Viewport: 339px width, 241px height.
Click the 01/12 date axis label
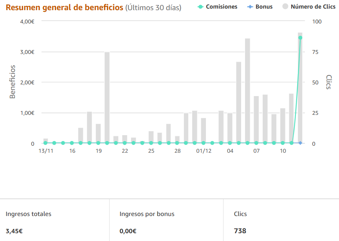point(204,151)
